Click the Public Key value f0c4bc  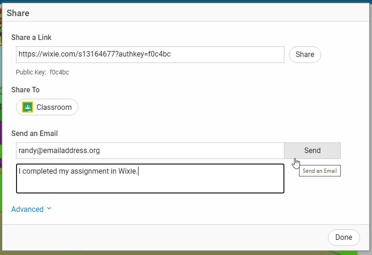click(x=59, y=72)
